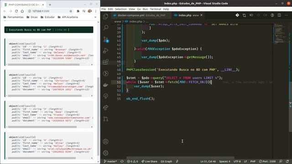
Task: Click horizontal scrollbar under Christian record
Action: pos(45,96)
